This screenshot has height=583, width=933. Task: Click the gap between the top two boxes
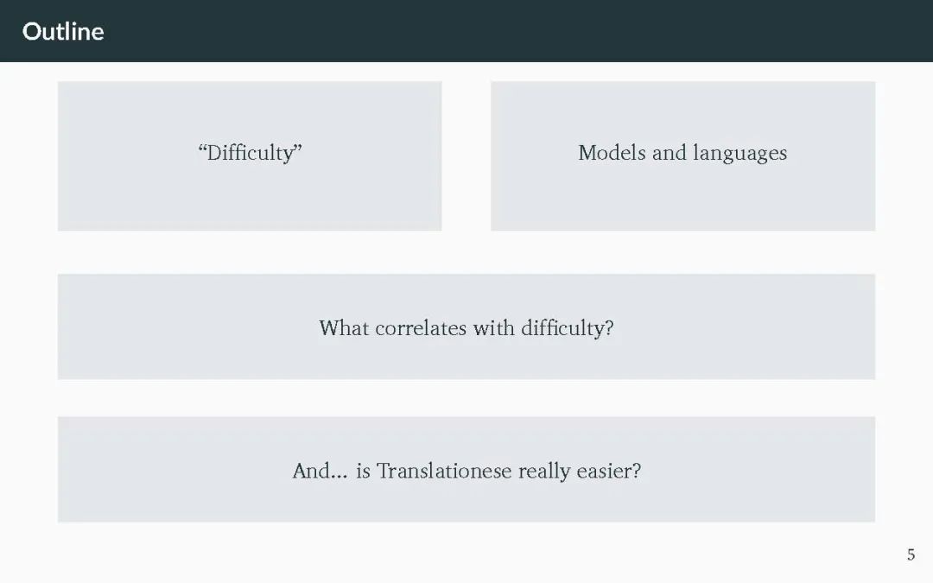point(466,155)
